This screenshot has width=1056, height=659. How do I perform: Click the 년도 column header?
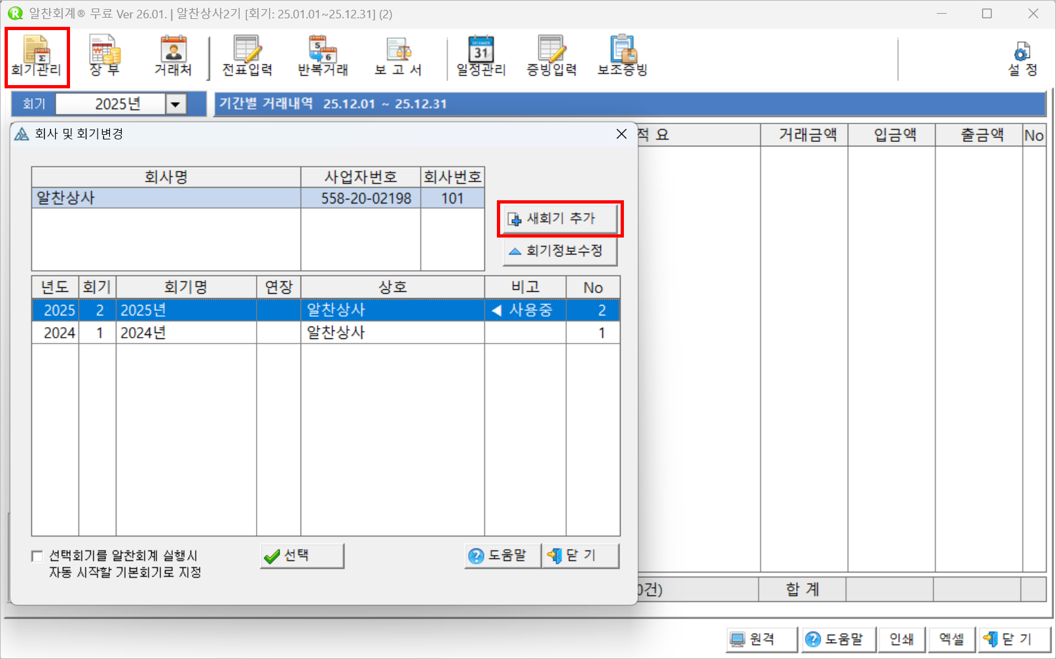(x=55, y=287)
